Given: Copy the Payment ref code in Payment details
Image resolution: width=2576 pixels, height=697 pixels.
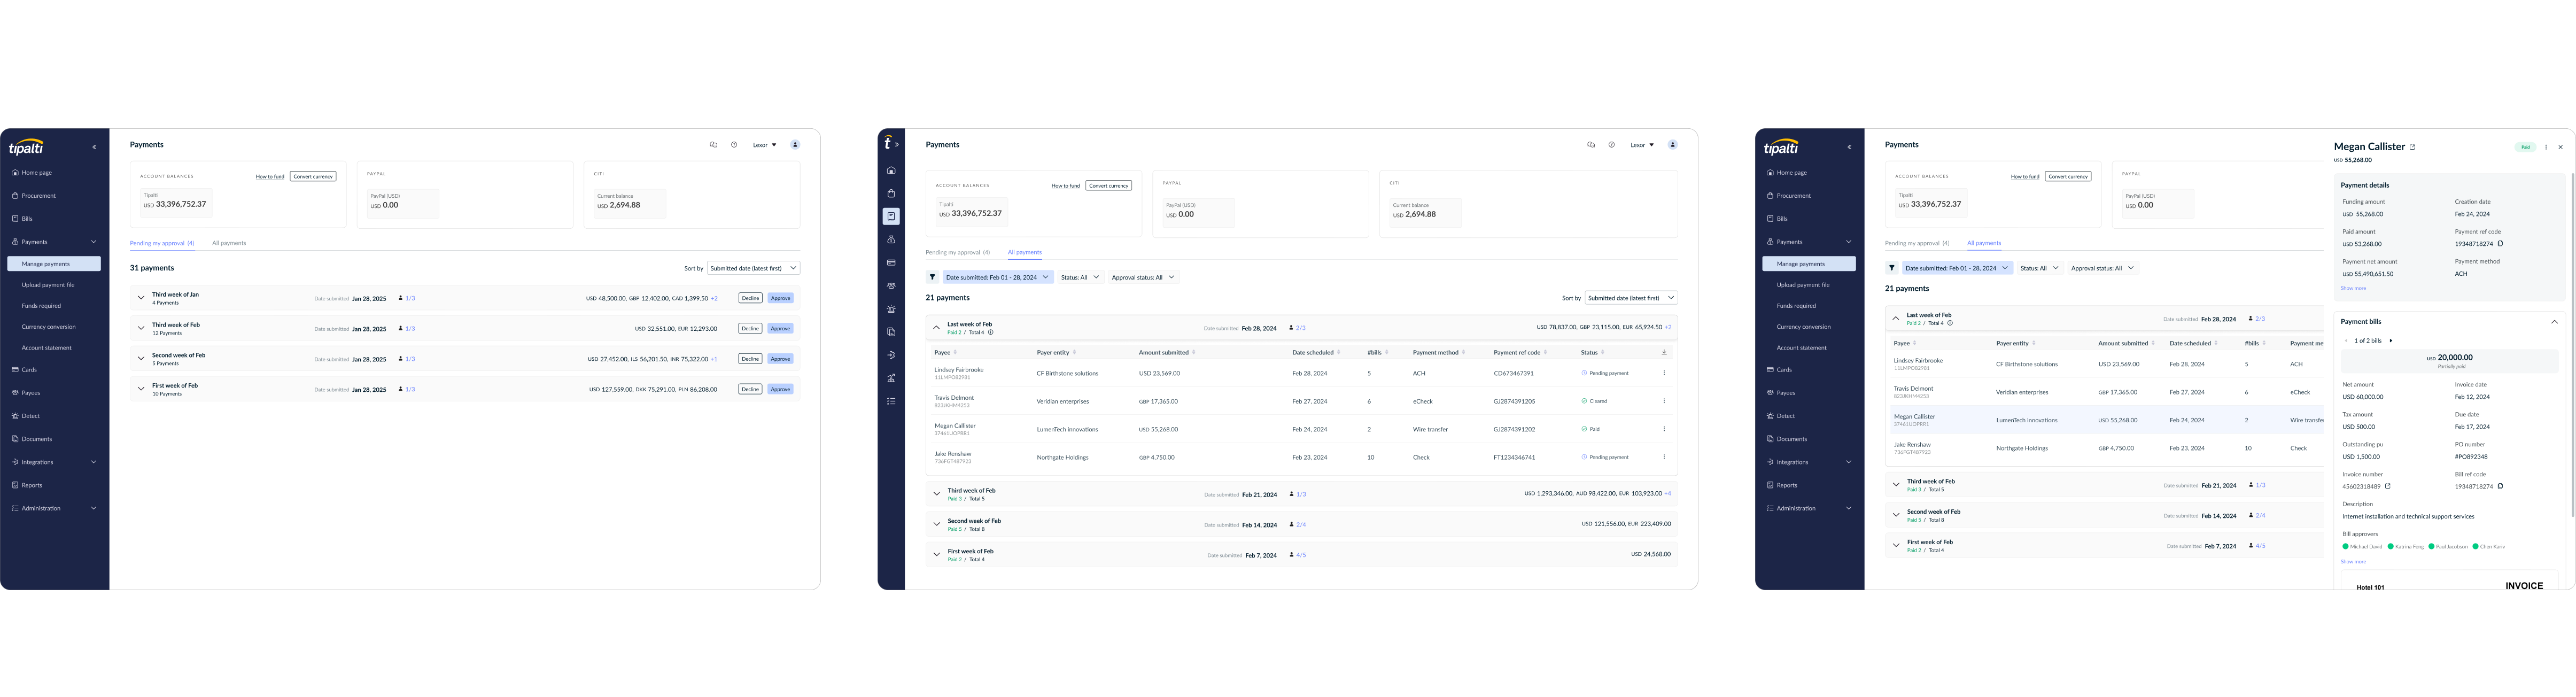Looking at the screenshot, I should point(2500,244).
